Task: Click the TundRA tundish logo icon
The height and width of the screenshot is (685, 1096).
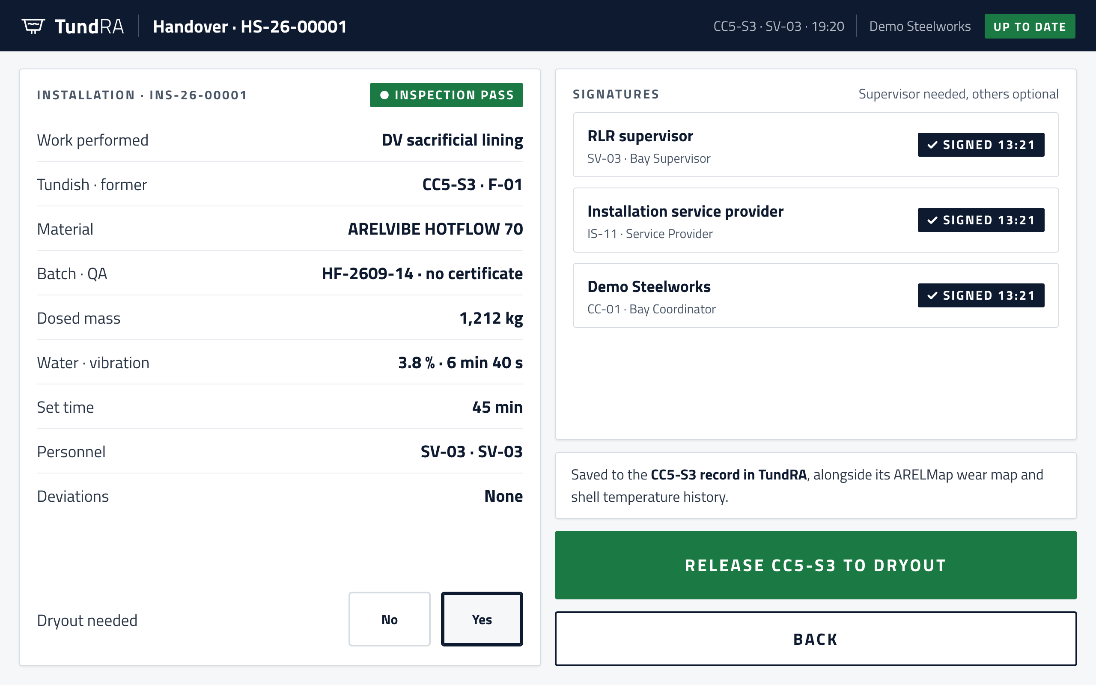Action: [x=33, y=26]
